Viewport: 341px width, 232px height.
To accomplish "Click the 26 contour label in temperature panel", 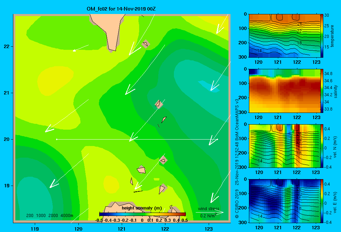I will 300,24.
